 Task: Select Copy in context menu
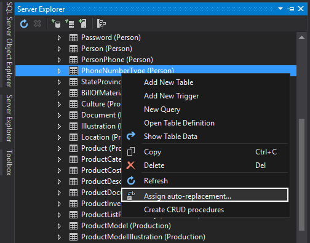(205, 152)
